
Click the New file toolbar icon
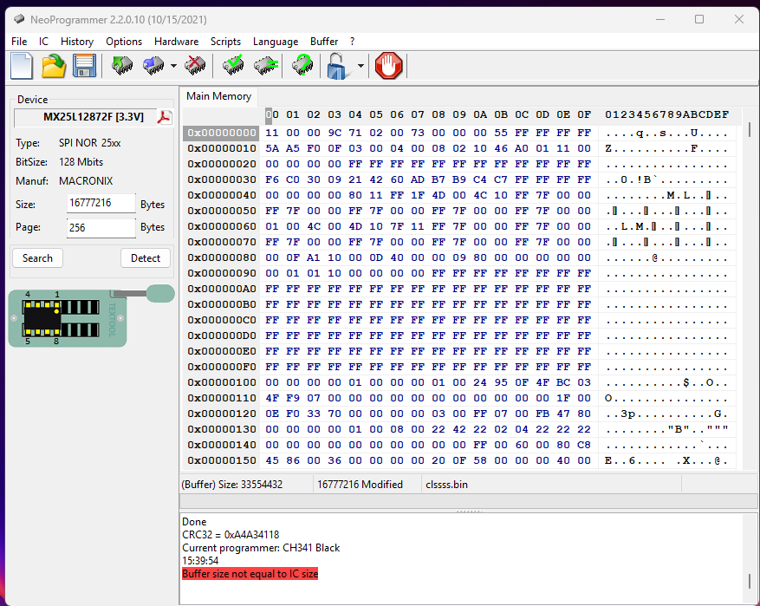tap(22, 65)
